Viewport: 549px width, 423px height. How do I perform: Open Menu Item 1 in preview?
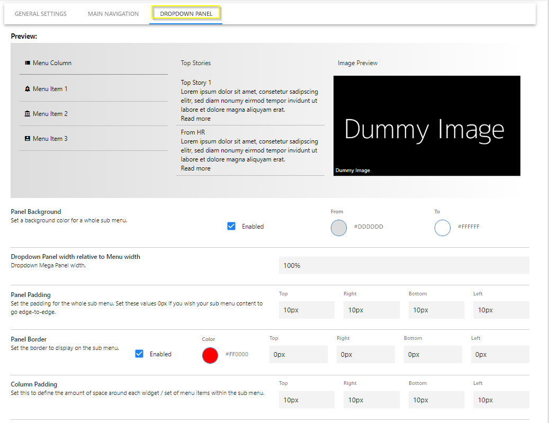50,89
